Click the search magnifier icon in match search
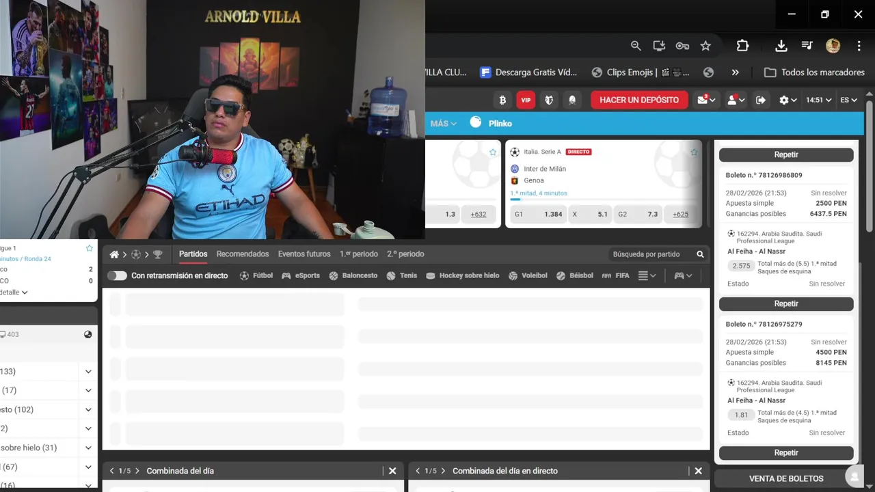The height and width of the screenshot is (492, 875). [x=700, y=254]
